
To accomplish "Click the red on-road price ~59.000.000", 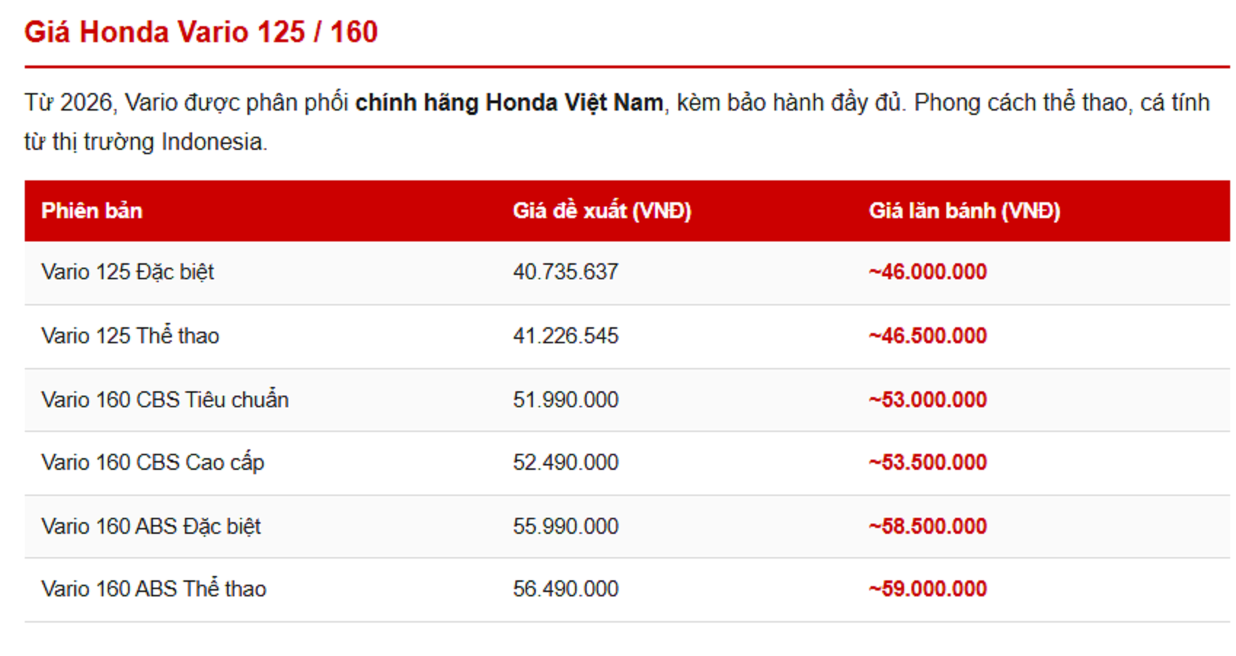I will click(x=927, y=589).
